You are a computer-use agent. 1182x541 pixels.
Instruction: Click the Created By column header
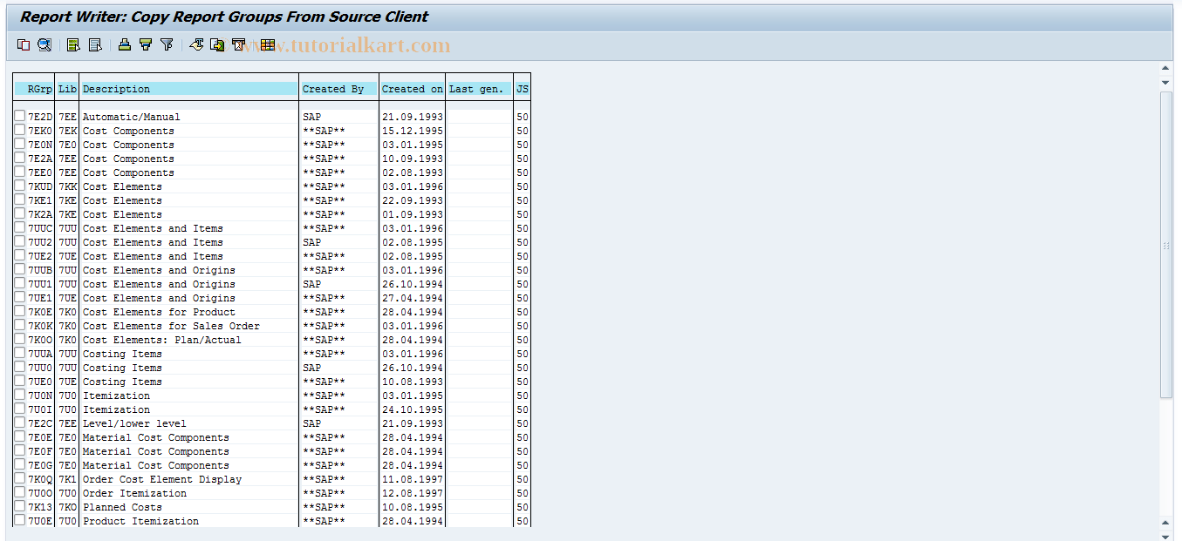pos(338,88)
